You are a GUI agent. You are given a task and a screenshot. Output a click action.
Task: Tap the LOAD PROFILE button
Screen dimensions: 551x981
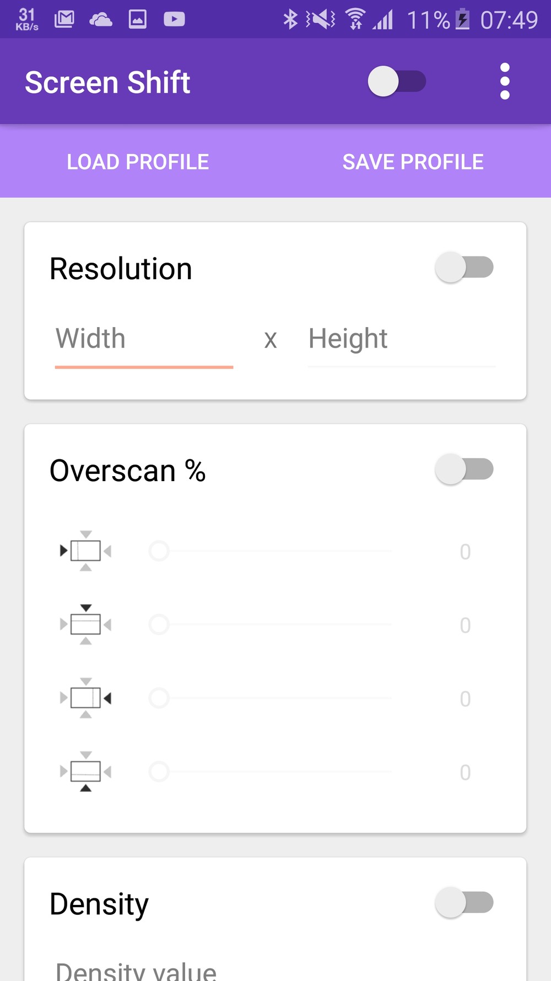[x=138, y=162]
